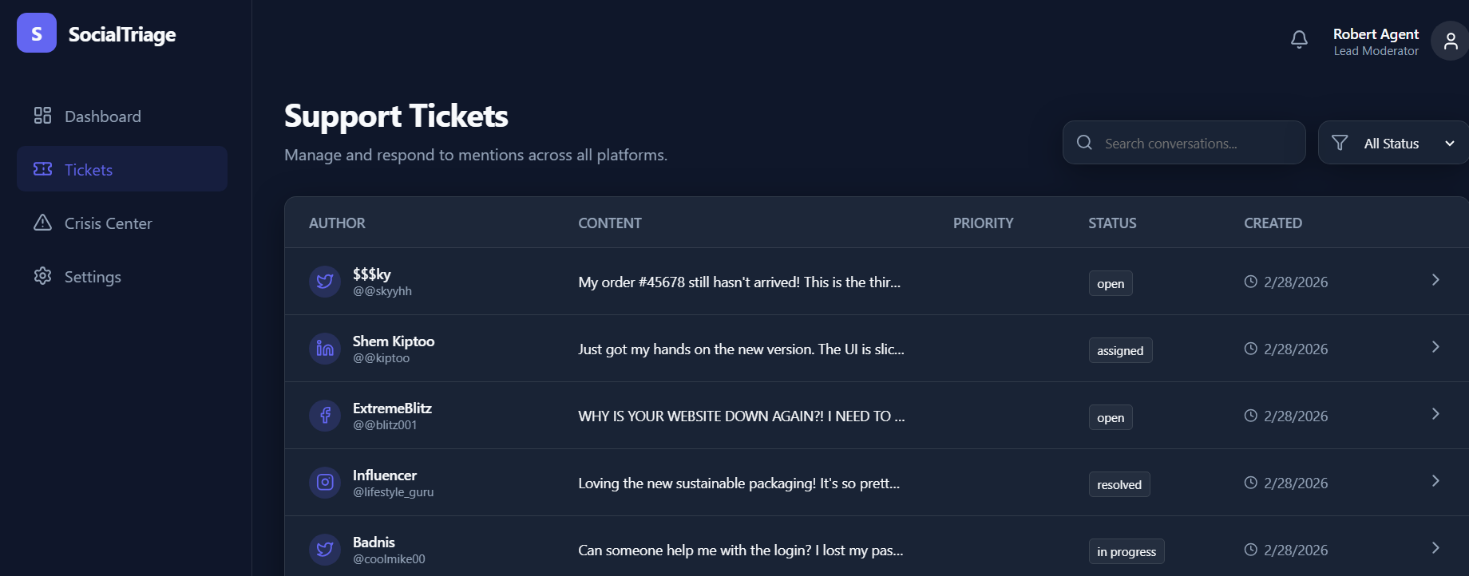Click the LinkedIn icon beside Shem Kiptoo
The width and height of the screenshot is (1469, 576).
tap(325, 349)
